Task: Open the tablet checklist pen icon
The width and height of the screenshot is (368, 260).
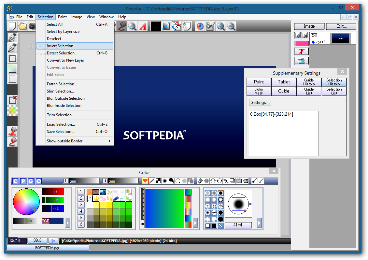Action: (210, 26)
